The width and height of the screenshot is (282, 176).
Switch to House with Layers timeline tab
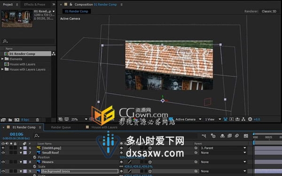(104, 127)
